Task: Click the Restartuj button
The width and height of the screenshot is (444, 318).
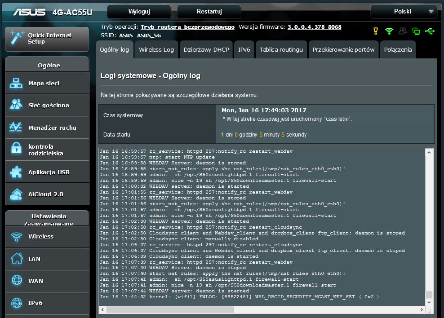Action: tap(209, 12)
